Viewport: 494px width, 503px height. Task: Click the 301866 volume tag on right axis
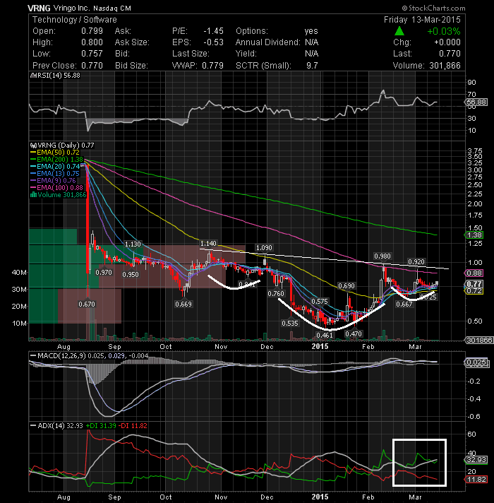[479, 340]
